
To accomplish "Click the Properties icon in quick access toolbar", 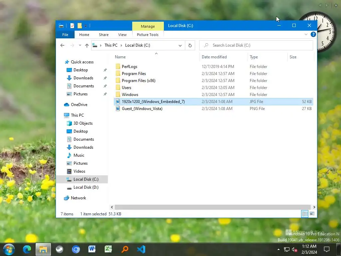I will [72, 26].
